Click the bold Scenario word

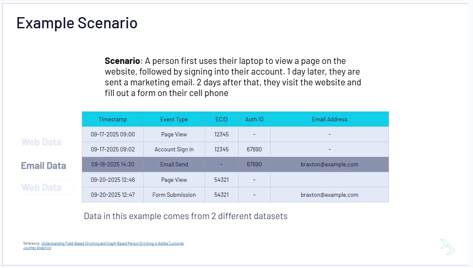pos(122,61)
